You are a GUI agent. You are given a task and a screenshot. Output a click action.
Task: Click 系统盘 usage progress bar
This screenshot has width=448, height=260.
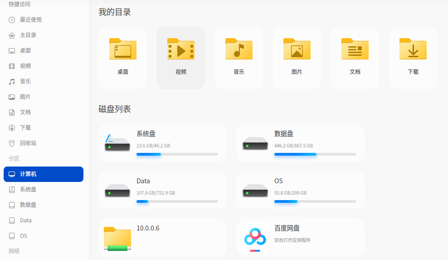(x=177, y=154)
